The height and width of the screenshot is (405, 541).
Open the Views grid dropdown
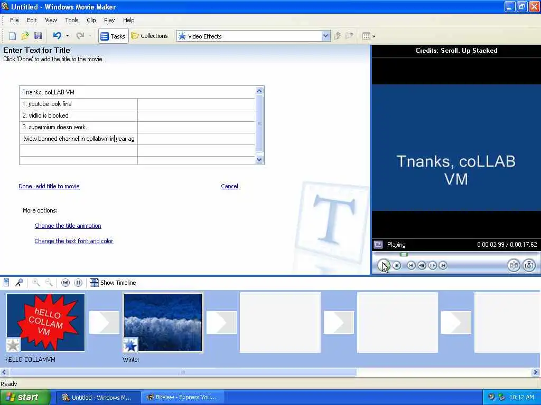pos(369,36)
